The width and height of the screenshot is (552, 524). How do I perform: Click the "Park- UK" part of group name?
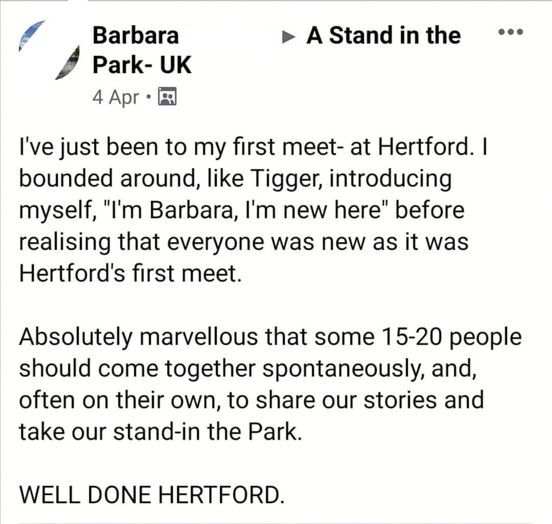142,65
